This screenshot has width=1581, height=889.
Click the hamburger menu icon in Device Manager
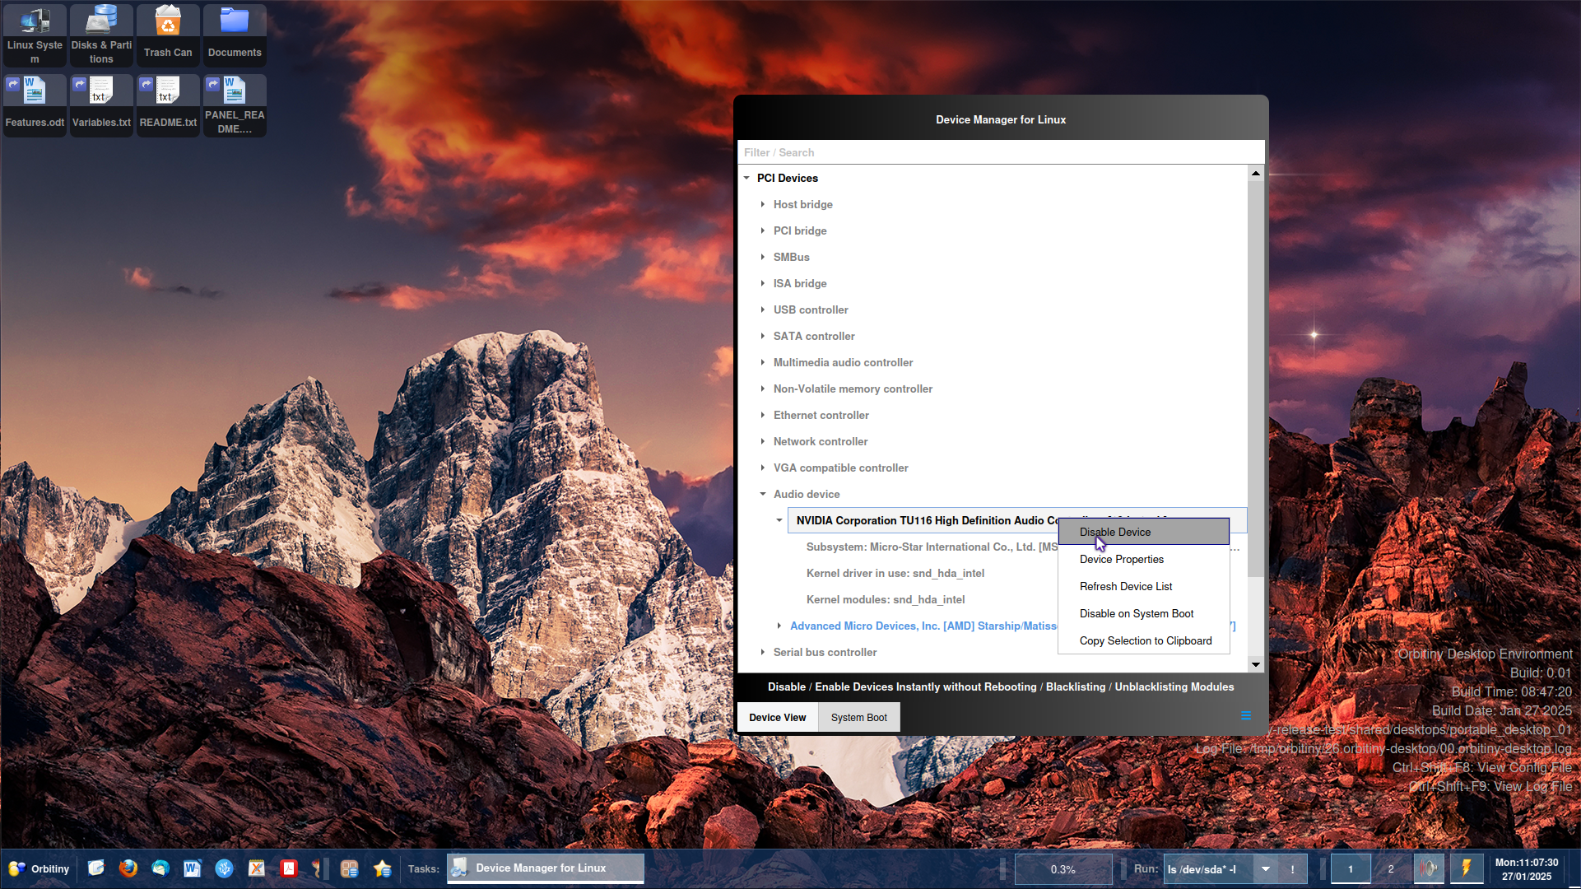[1245, 716]
